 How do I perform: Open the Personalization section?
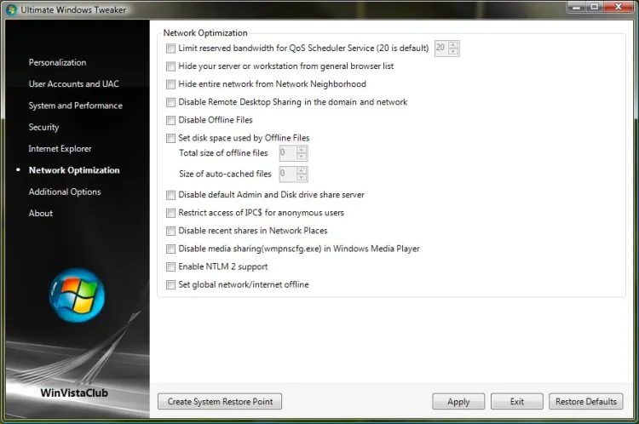57,63
